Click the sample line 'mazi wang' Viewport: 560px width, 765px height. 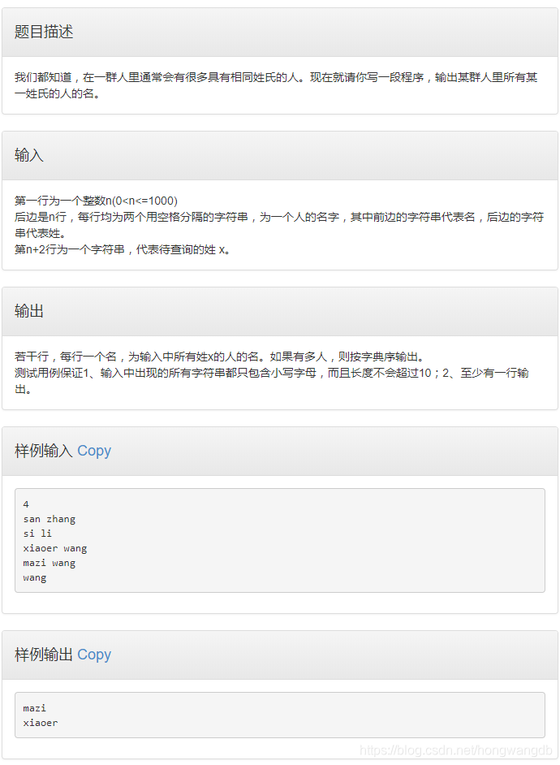click(50, 563)
